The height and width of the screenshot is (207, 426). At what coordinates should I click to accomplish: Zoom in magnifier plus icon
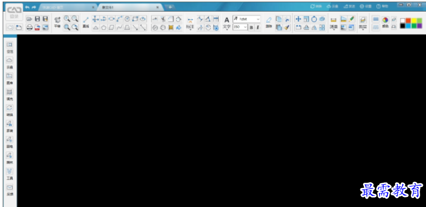[x=67, y=18]
